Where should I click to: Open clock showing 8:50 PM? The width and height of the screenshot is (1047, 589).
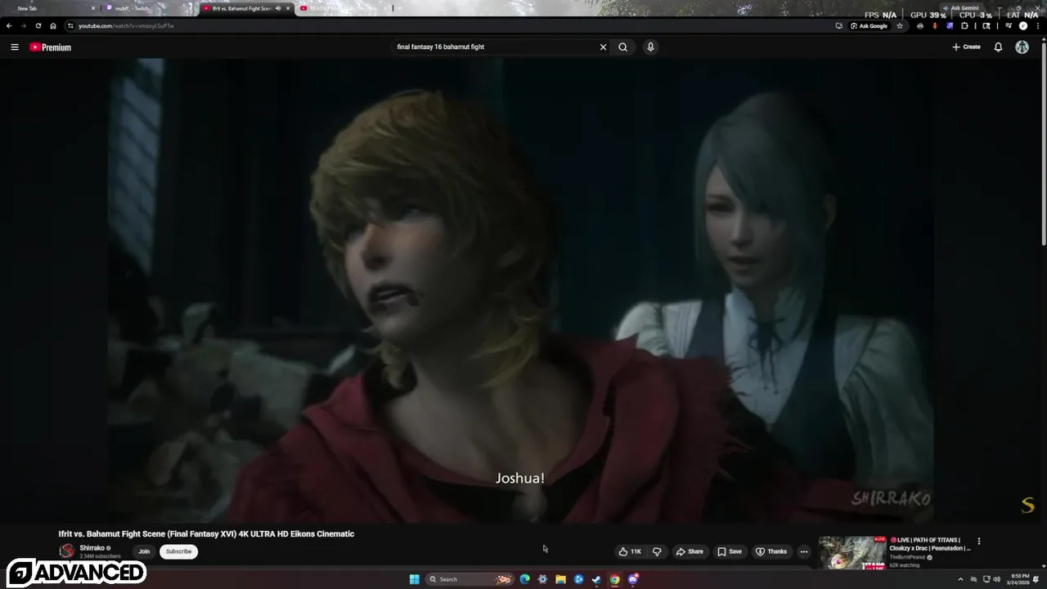(x=1018, y=579)
